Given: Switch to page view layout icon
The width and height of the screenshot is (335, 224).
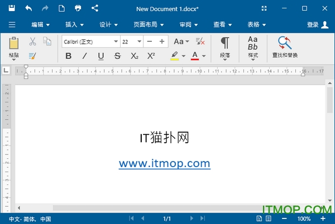Looking at the screenshot, I should point(259,218).
